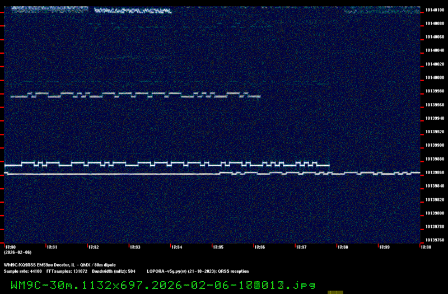Viewport: 448px width, 294px height.
Task: Click the (2026-02-06) date label
Action: (17, 253)
